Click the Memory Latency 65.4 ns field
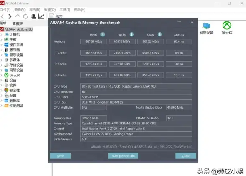Screen dimensions: 246x176 (x=179, y=41)
